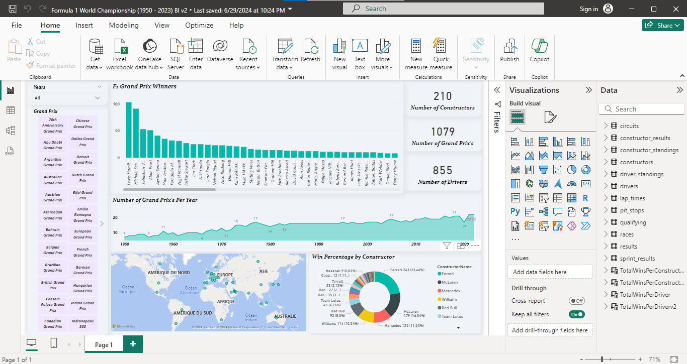Screen dimensions: 687x364
Task: Click the Share button
Action: point(662,25)
